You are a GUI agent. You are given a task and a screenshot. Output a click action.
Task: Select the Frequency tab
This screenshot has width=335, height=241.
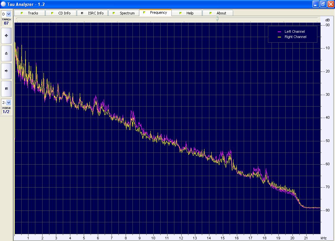point(155,13)
